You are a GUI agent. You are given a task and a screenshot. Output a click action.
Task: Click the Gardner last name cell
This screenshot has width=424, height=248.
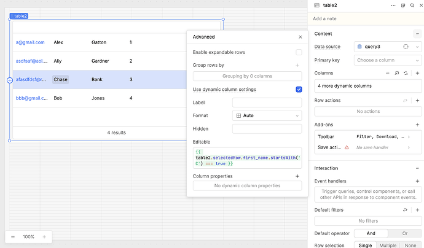[100, 61]
